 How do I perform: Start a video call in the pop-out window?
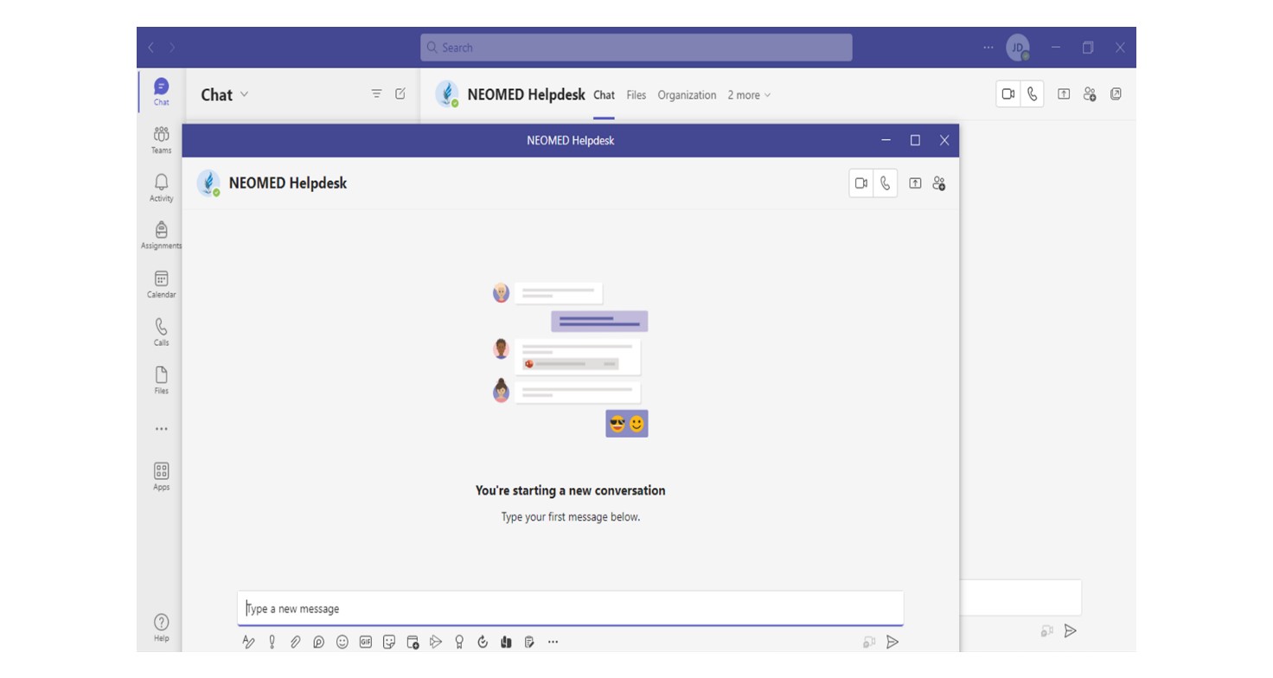(x=861, y=183)
